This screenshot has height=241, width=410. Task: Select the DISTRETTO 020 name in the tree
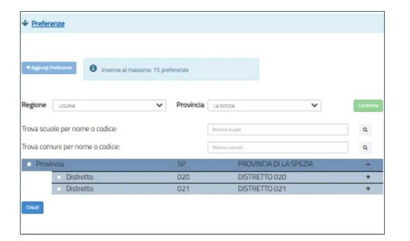pos(261,177)
